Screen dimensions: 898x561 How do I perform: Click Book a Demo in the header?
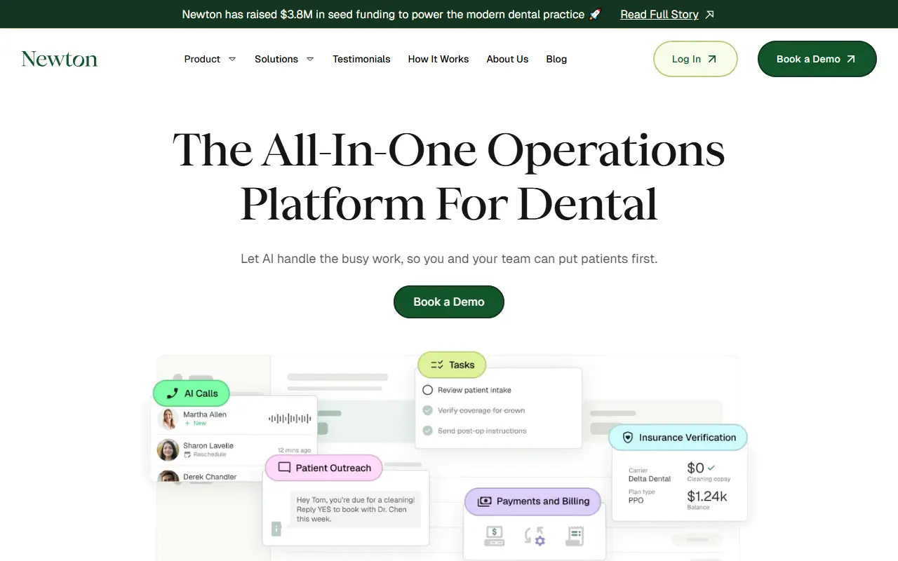pyautogui.click(x=817, y=59)
